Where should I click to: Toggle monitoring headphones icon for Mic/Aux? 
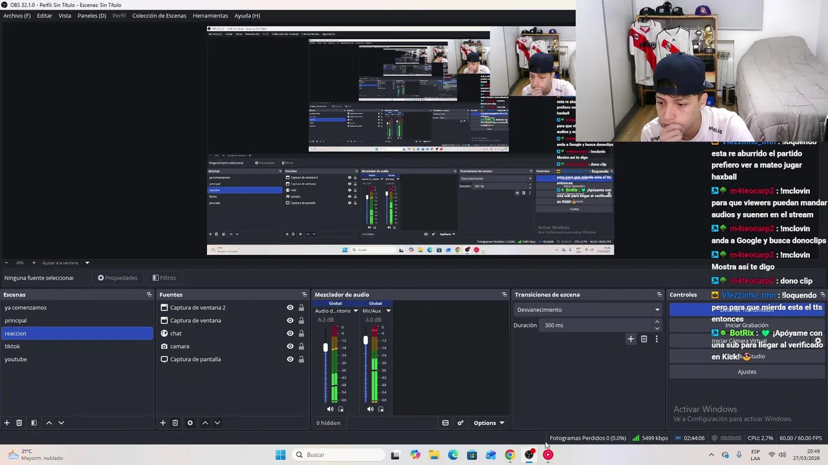point(381,409)
